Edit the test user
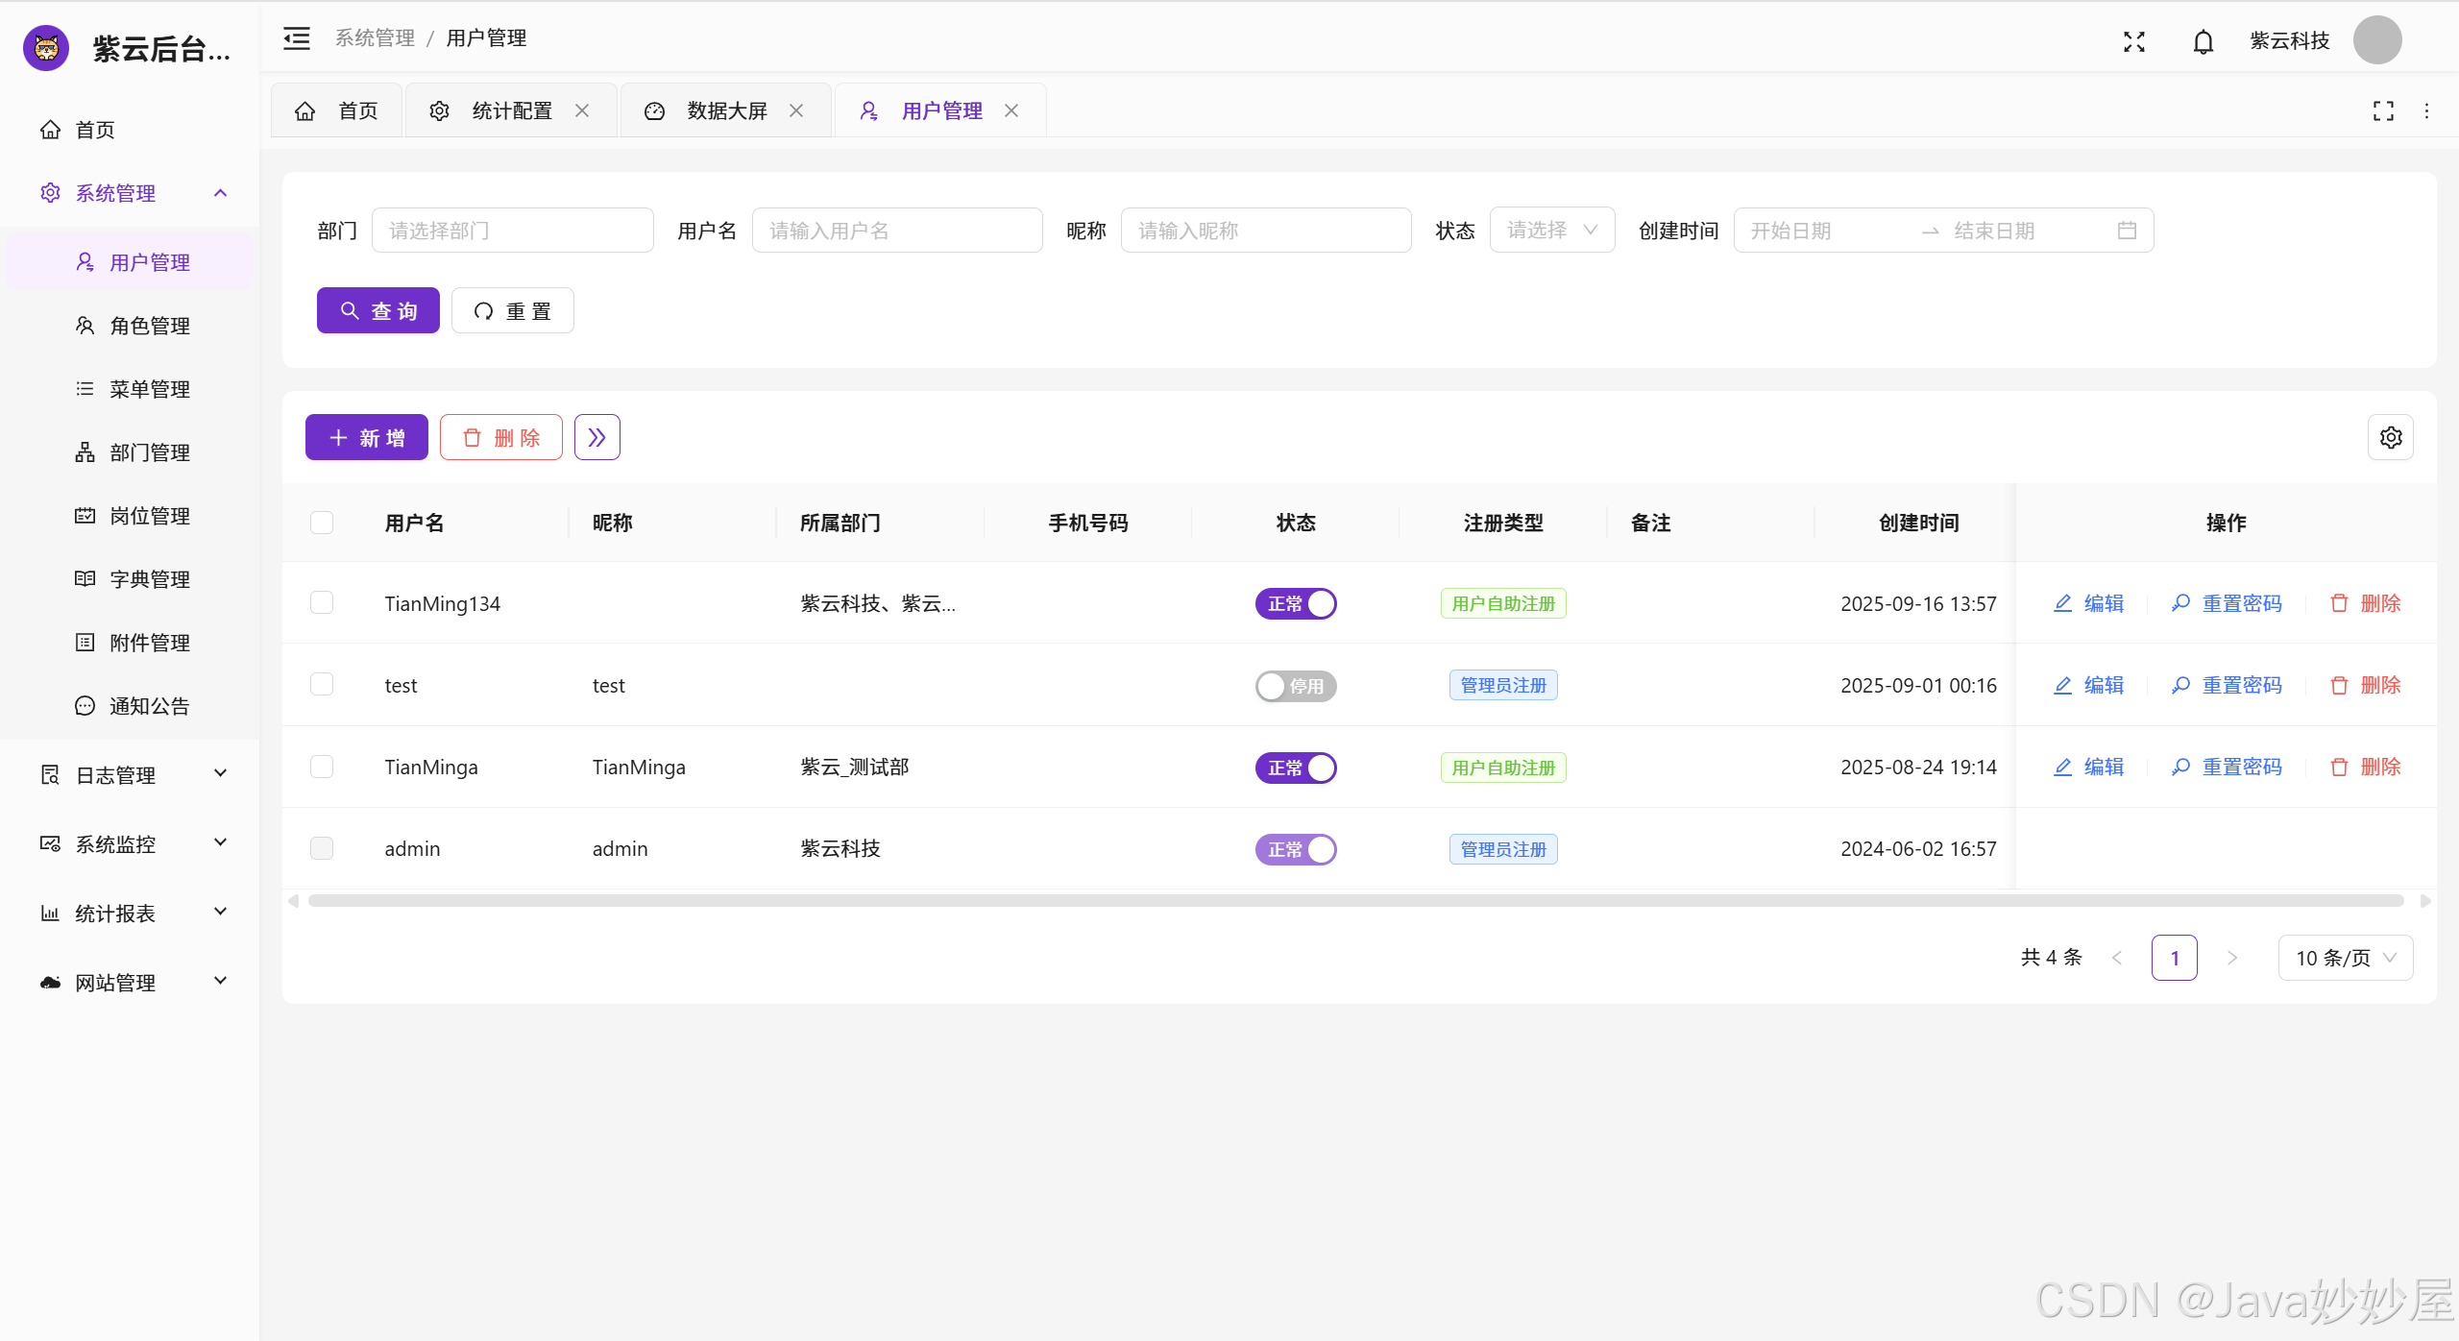 point(2088,685)
